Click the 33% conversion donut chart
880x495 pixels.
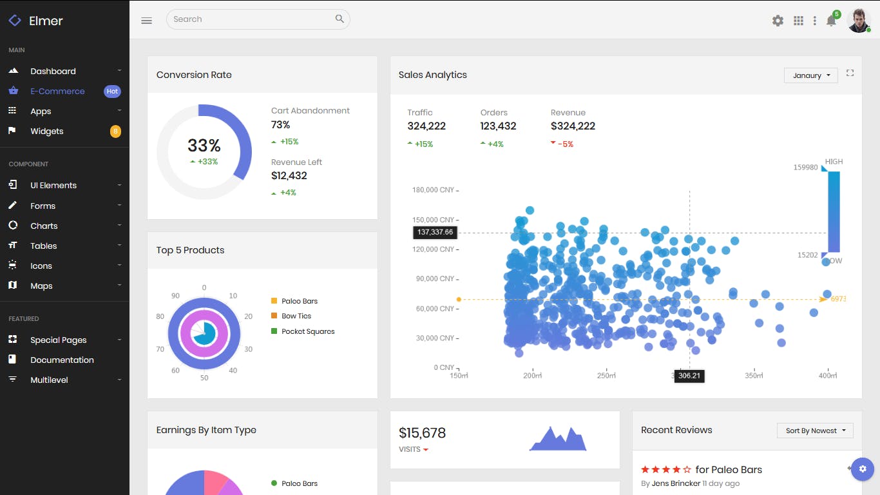coord(204,152)
